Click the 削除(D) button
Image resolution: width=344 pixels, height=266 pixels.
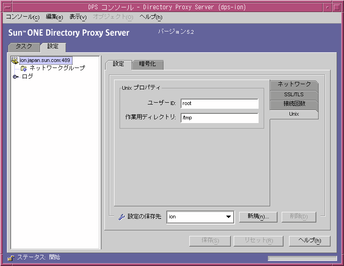pos(299,217)
